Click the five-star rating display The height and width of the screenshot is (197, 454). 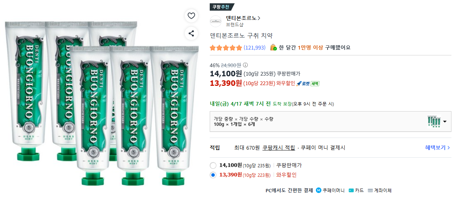pos(226,48)
